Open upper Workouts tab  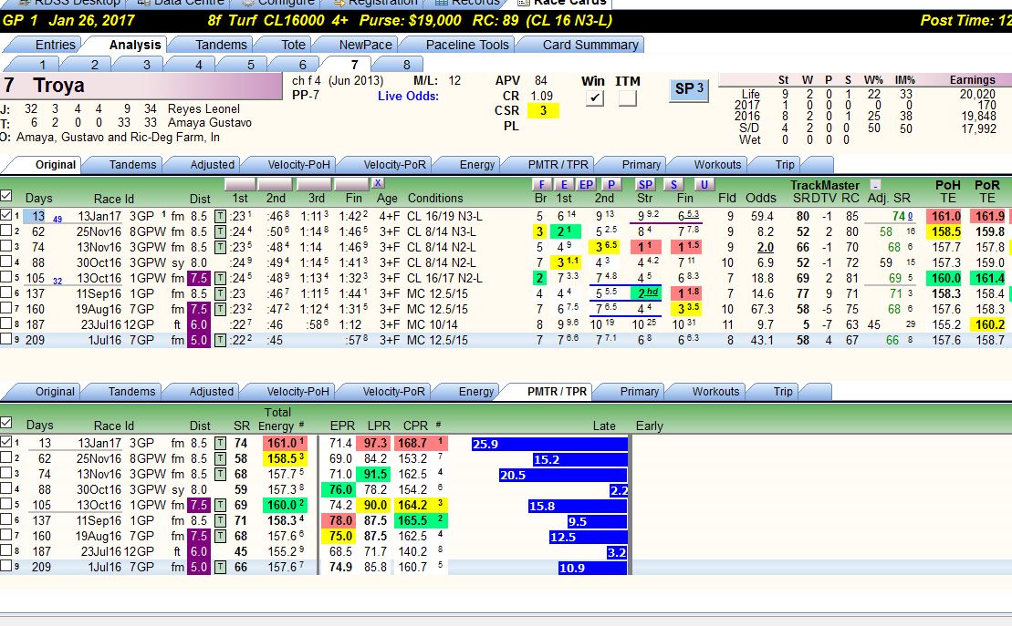(717, 164)
